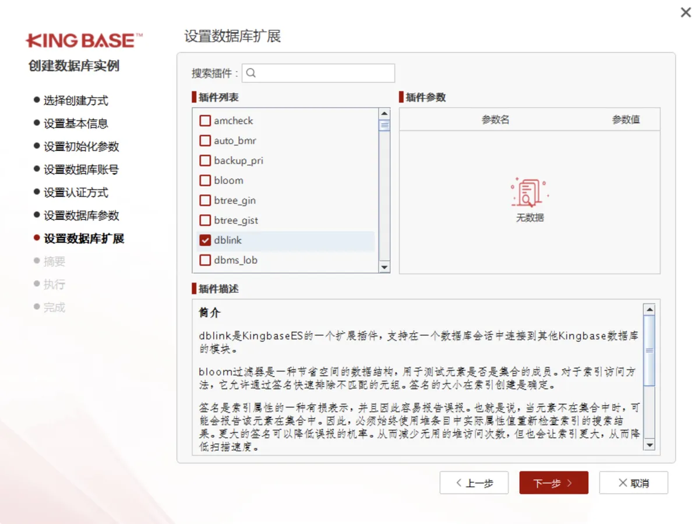
Task: Click the magnifier icon in the plugin search box
Action: [250, 73]
